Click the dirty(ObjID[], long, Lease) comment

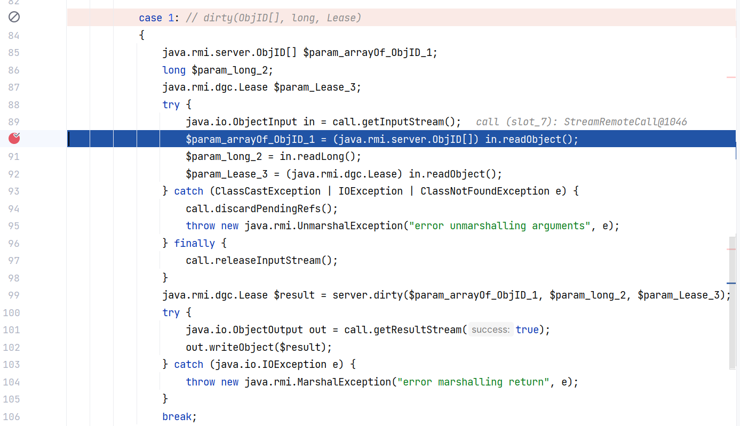click(x=273, y=18)
